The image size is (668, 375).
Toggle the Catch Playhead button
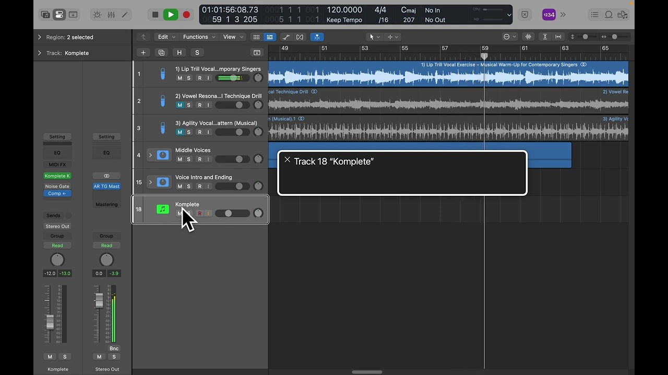pos(317,37)
